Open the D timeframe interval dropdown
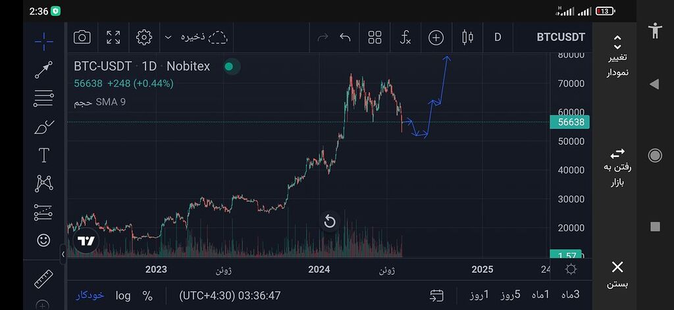The height and width of the screenshot is (310, 674). tap(498, 37)
